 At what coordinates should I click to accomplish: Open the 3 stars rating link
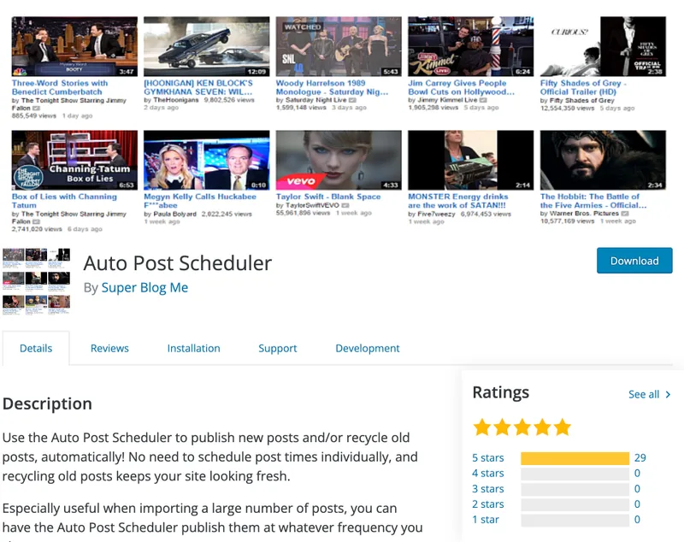pos(487,489)
